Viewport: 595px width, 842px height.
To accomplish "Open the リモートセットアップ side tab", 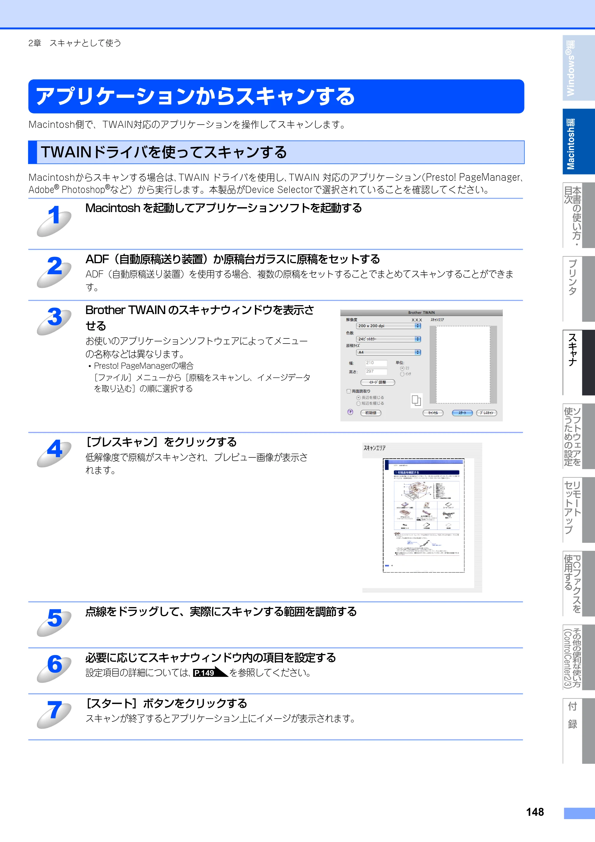I will pyautogui.click(x=579, y=510).
